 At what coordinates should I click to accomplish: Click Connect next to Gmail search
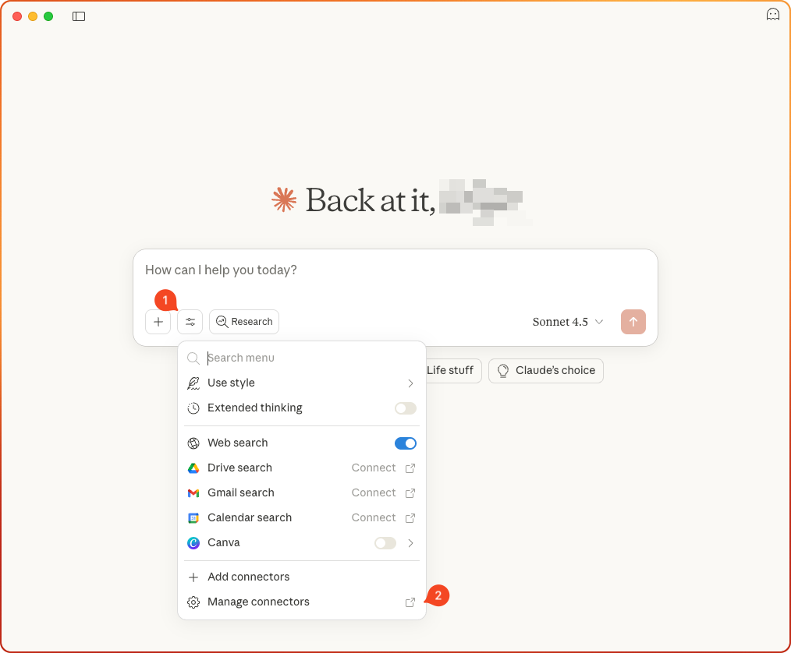click(x=374, y=492)
